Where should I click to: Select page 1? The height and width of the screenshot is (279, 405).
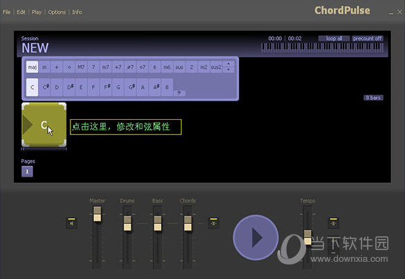[x=27, y=172]
